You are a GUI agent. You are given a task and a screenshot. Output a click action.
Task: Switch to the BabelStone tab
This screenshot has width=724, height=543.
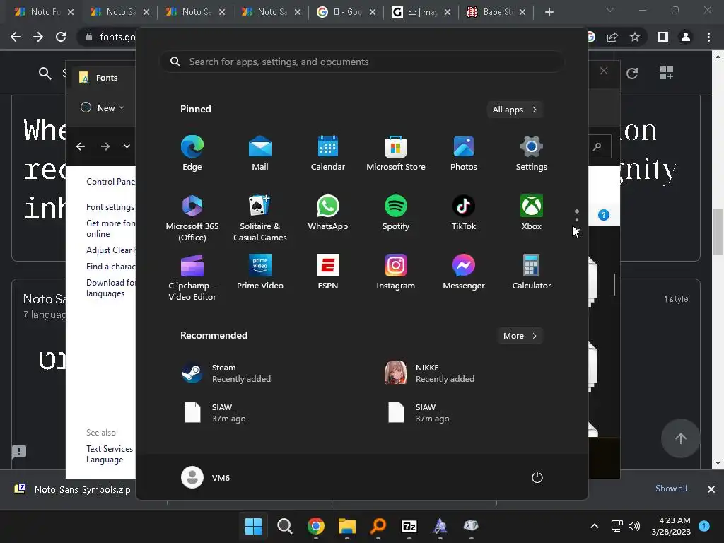[498, 12]
